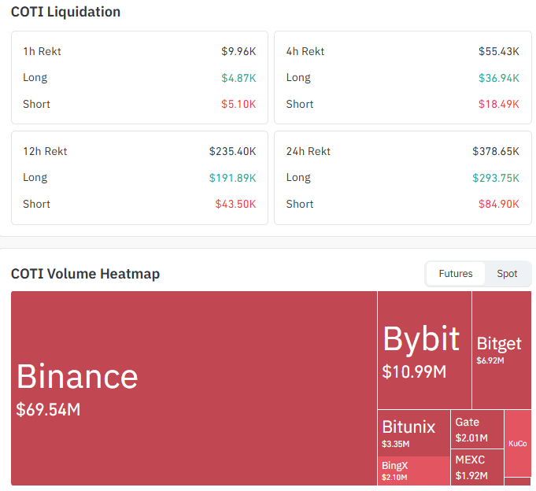This screenshot has width=536, height=491.
Task: Click the 1h Long value $4.87K
Action: click(x=238, y=78)
